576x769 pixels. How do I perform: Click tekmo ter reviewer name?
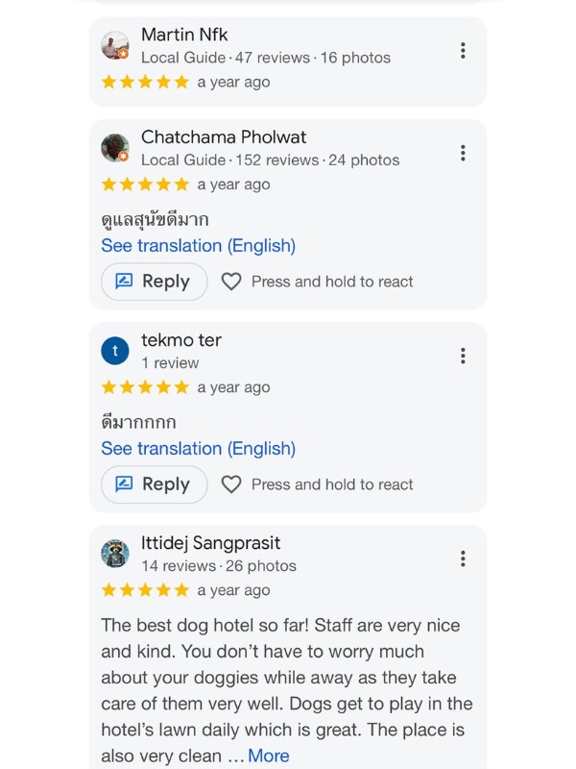181,339
